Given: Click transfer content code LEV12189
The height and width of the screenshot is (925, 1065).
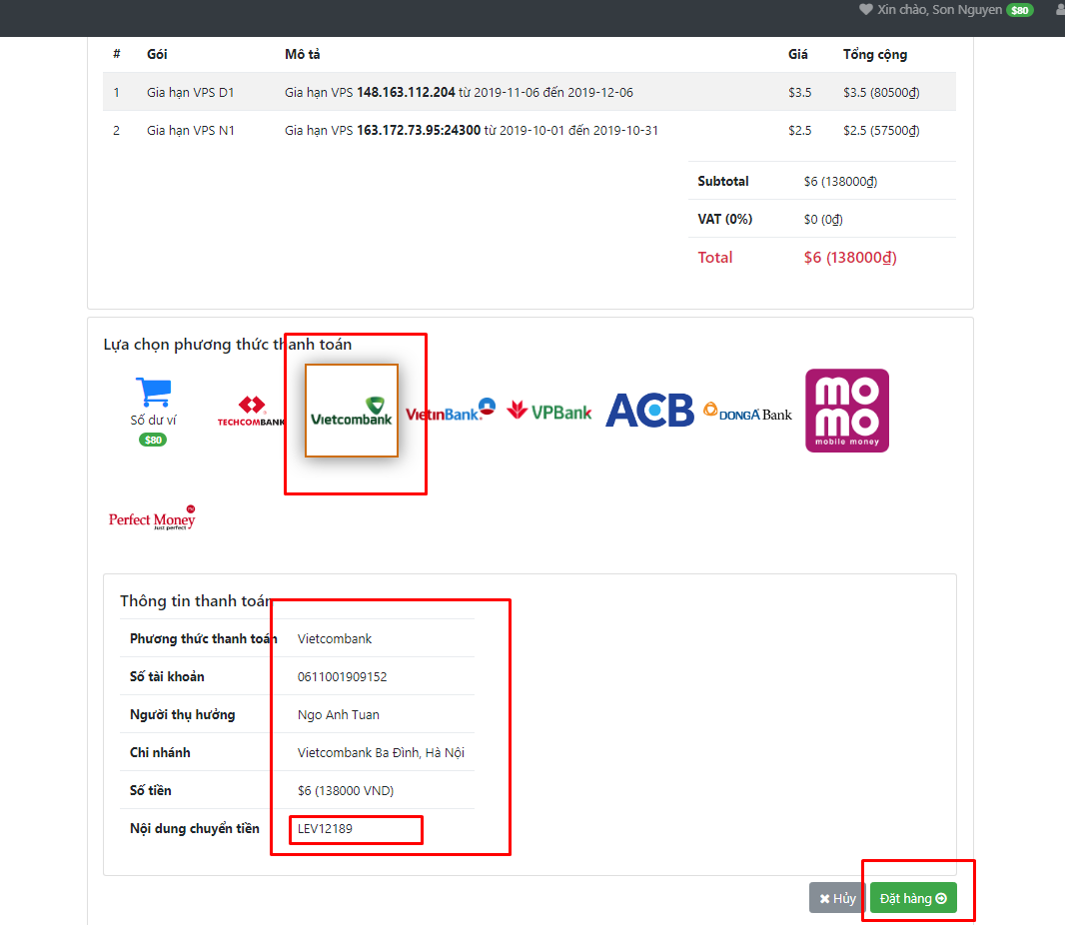Looking at the screenshot, I should pos(325,828).
